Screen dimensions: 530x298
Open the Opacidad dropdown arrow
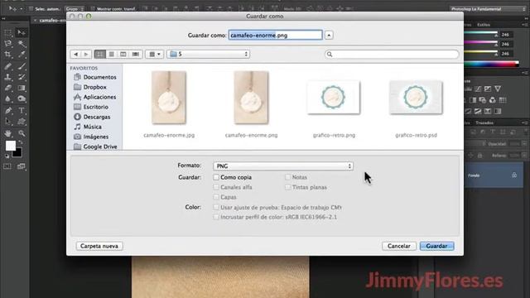coord(524,144)
